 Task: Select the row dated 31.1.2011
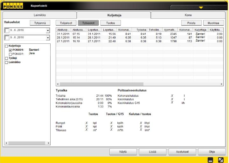140,34
